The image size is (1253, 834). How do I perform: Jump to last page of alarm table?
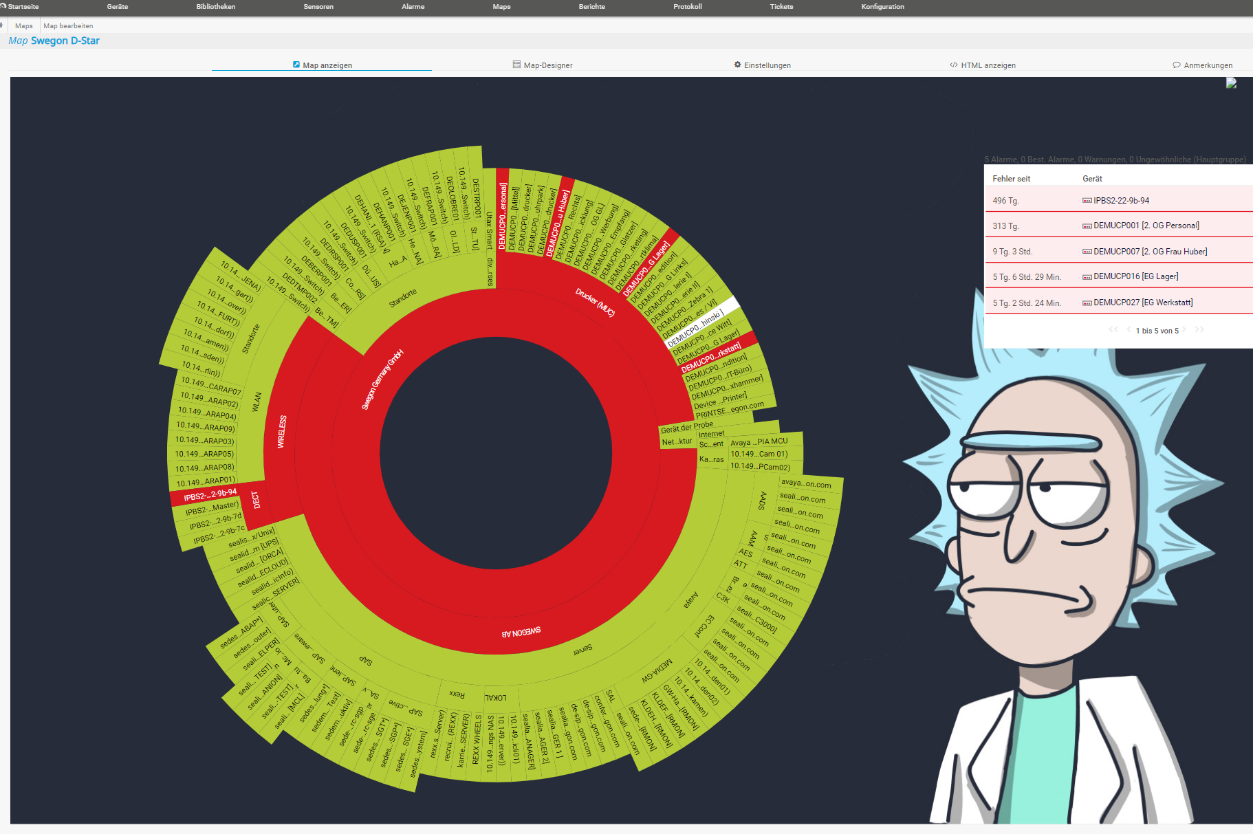tap(1199, 330)
